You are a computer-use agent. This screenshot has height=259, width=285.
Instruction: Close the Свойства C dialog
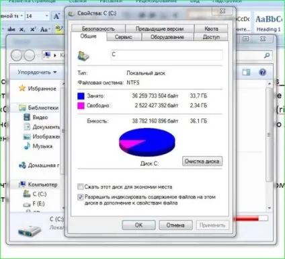click(222, 11)
